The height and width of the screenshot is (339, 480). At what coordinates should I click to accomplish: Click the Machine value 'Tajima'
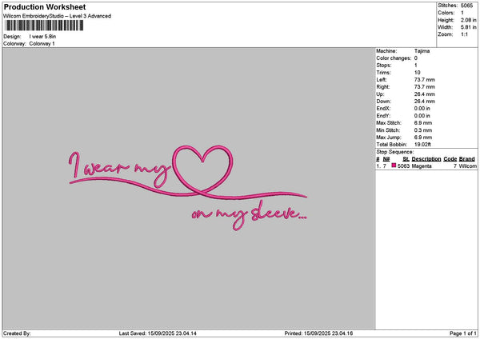pyautogui.click(x=422, y=51)
